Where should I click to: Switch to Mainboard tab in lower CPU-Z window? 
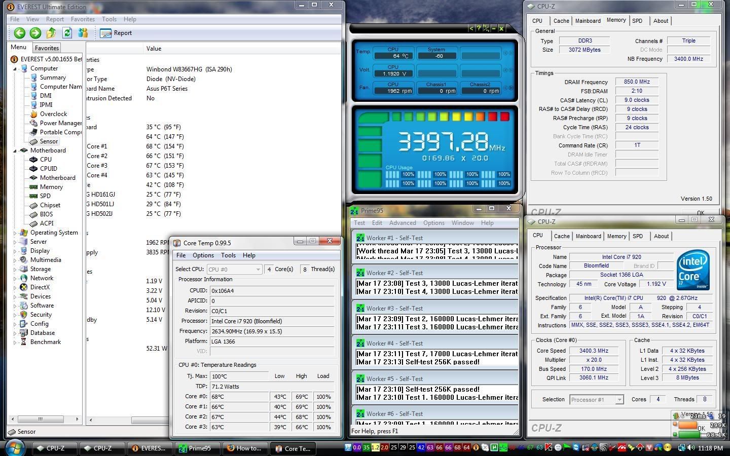click(x=588, y=236)
